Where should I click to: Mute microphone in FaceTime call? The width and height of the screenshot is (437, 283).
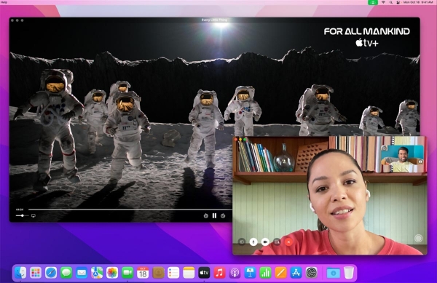pos(253,242)
